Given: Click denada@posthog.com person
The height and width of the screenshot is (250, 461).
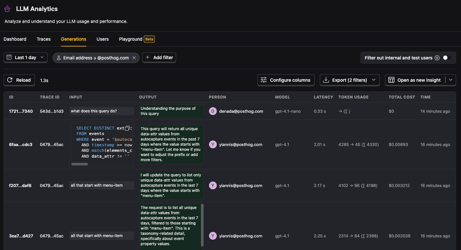Looking at the screenshot, I should (241, 111).
